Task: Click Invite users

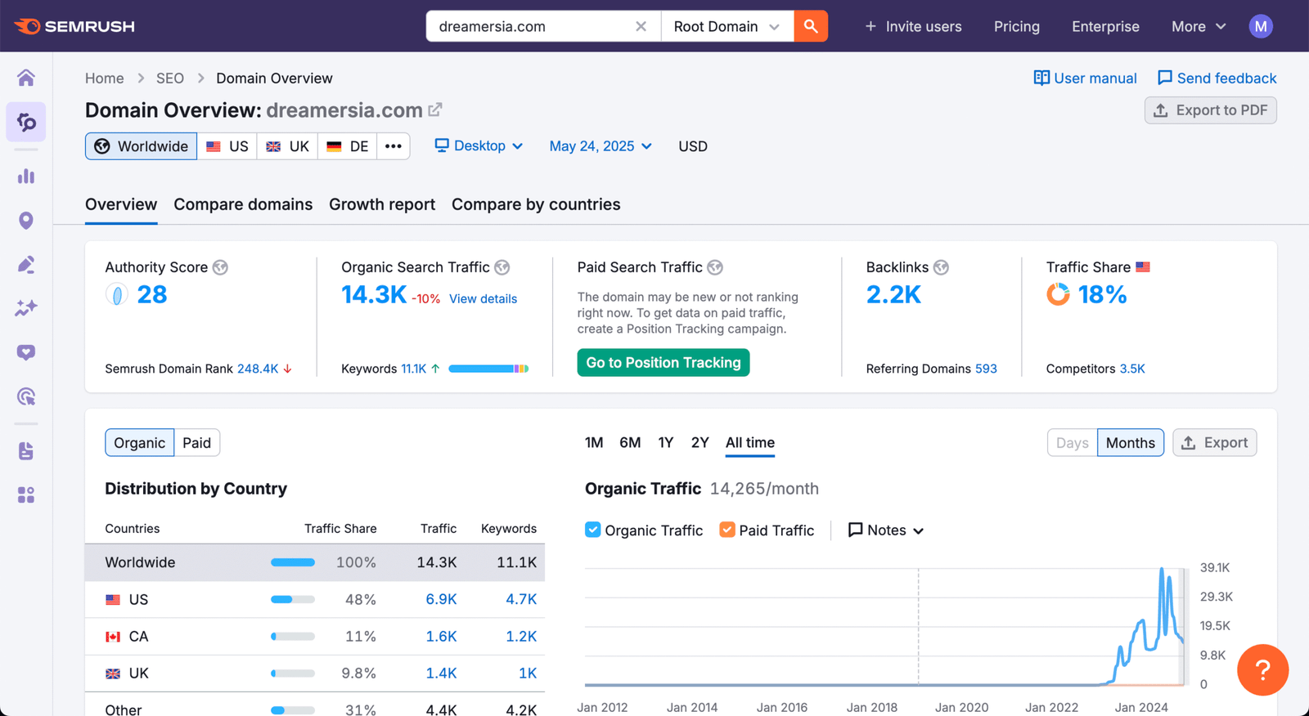Action: coord(913,26)
